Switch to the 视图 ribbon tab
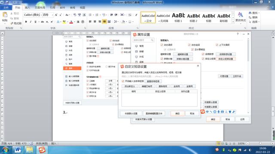This screenshot has width=275, height=154. (x=82, y=8)
